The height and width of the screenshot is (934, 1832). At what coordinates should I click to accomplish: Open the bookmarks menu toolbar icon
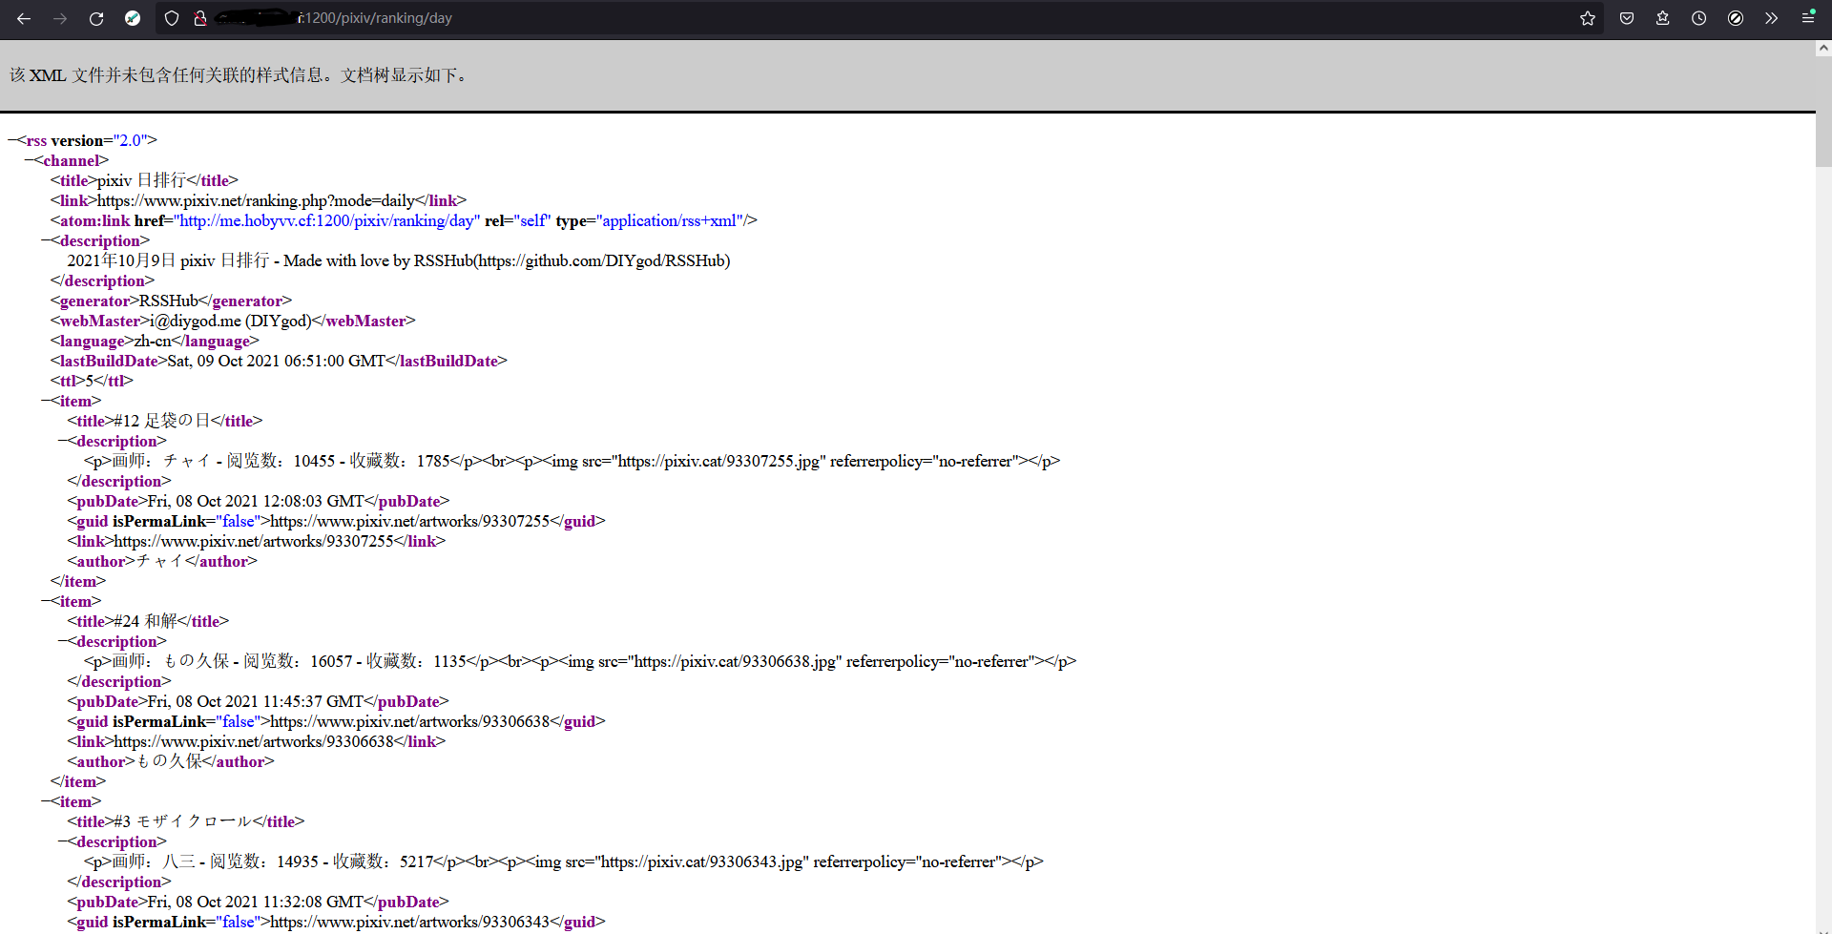coord(1663,18)
